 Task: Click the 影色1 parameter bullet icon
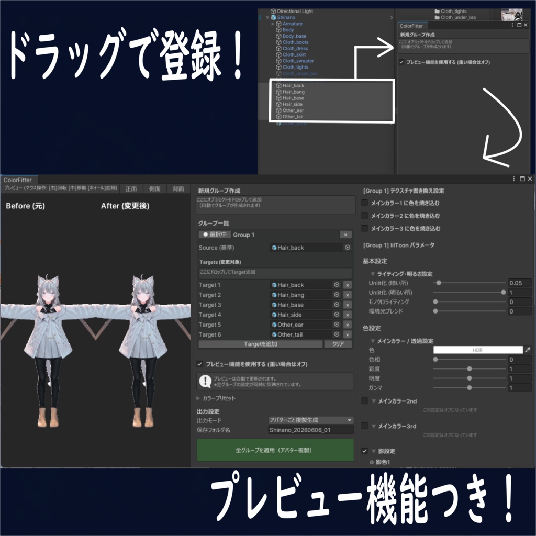(x=372, y=462)
